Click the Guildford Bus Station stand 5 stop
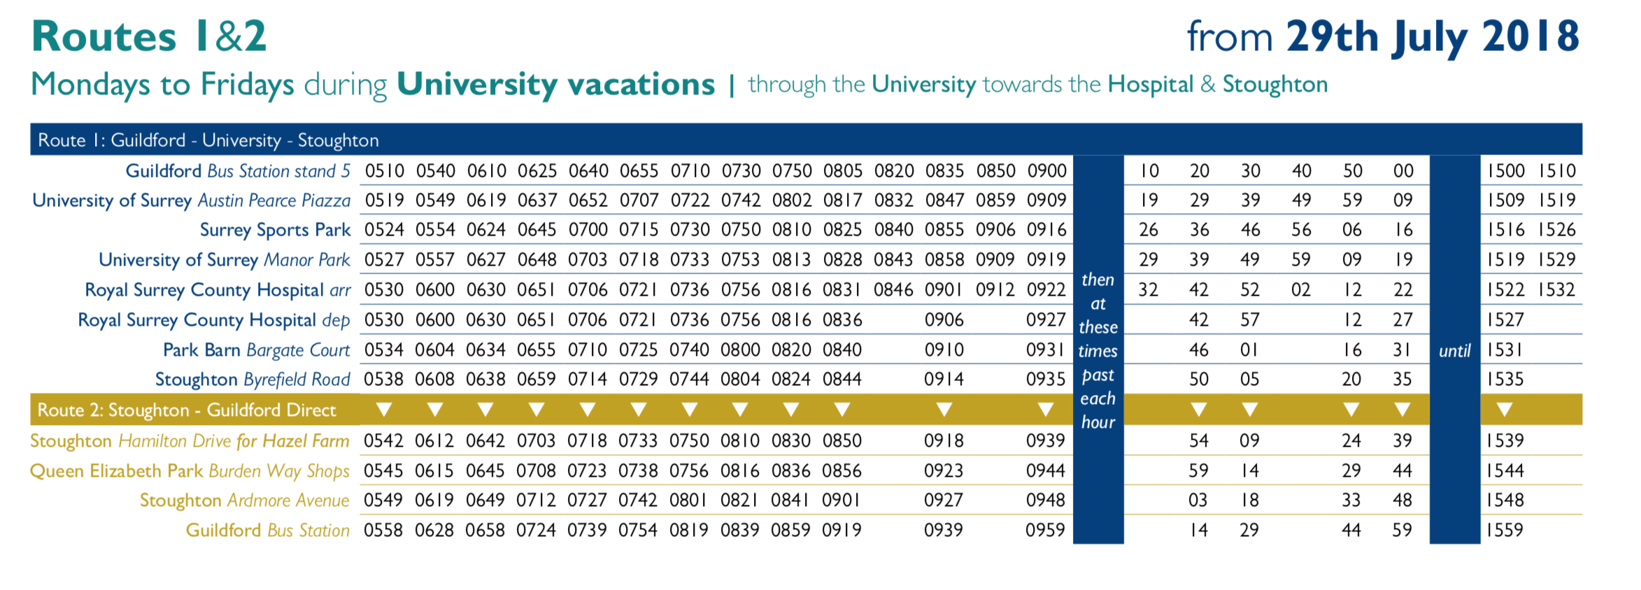This screenshot has height=590, width=1641. (238, 171)
